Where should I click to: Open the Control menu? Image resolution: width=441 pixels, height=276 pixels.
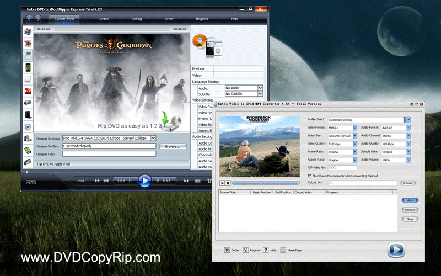[104, 19]
